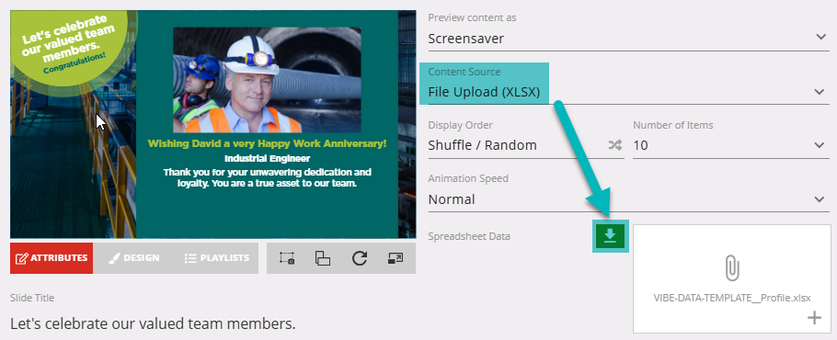Select the red Attributes tab
This screenshot has height=340, width=837.
[52, 258]
